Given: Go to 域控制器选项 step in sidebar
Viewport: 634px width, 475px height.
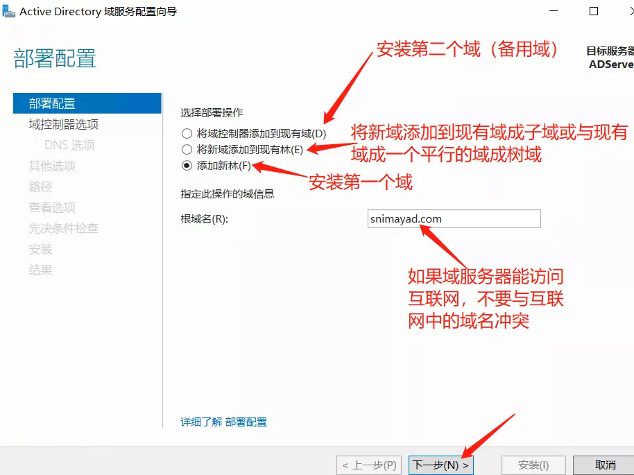Looking at the screenshot, I should coord(63,124).
